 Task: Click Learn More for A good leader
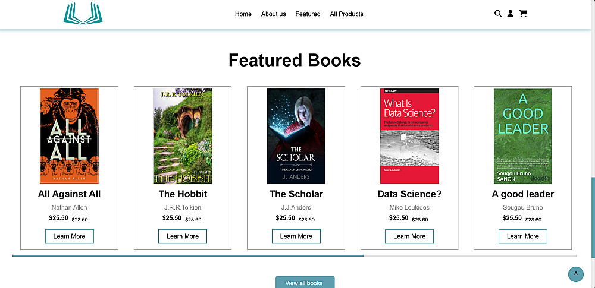523,236
